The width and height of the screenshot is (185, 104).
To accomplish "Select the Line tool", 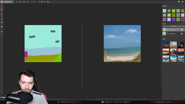I will [x=2, y=12].
